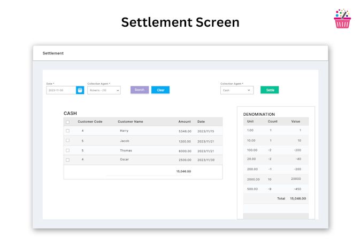361x240 pixels.
Task: Click the Date column header in Cash table
Action: pos(201,122)
